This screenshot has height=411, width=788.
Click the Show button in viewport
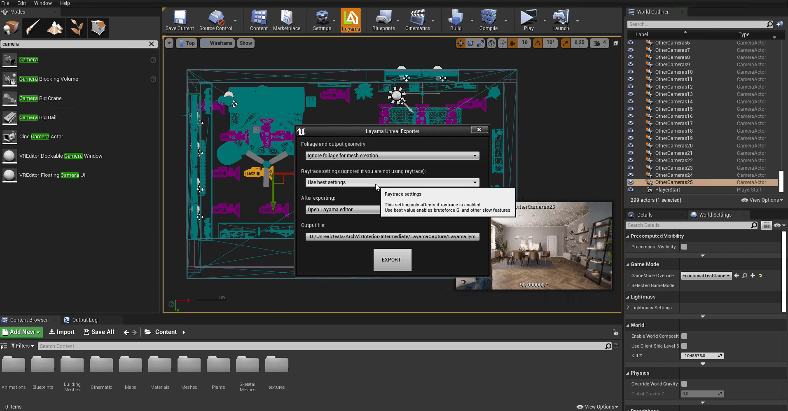246,43
